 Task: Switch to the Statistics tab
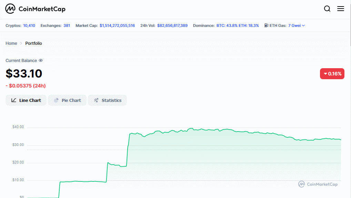click(x=108, y=100)
